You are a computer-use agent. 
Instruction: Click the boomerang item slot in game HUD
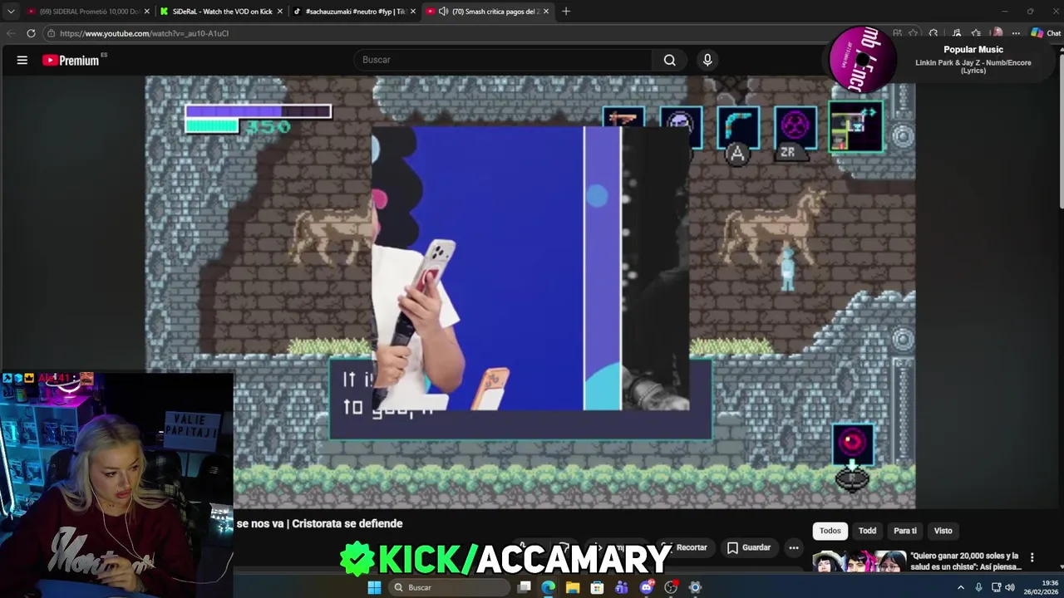738,127
